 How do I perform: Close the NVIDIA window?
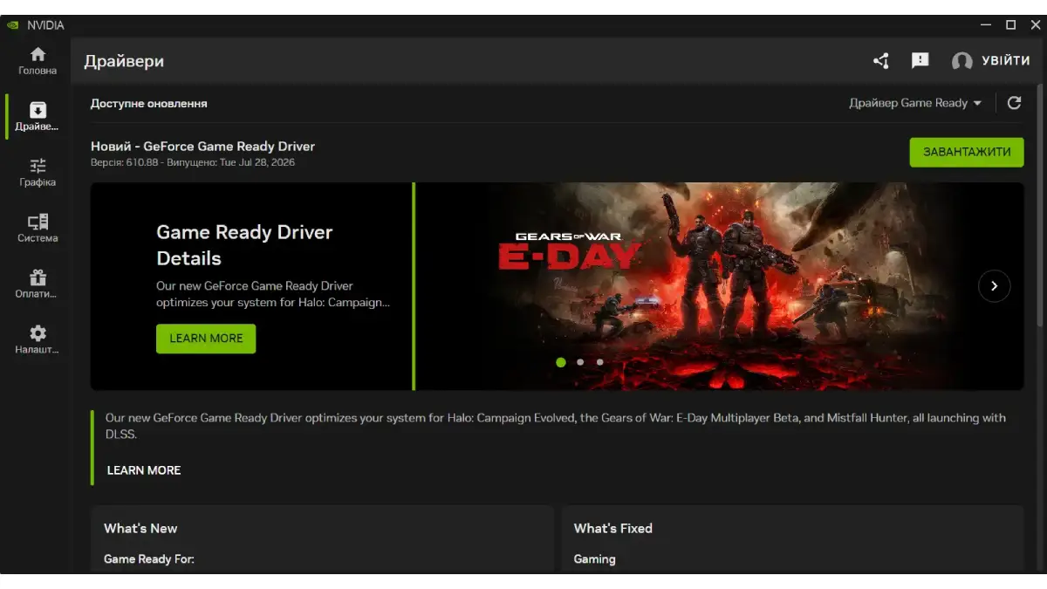click(1034, 25)
